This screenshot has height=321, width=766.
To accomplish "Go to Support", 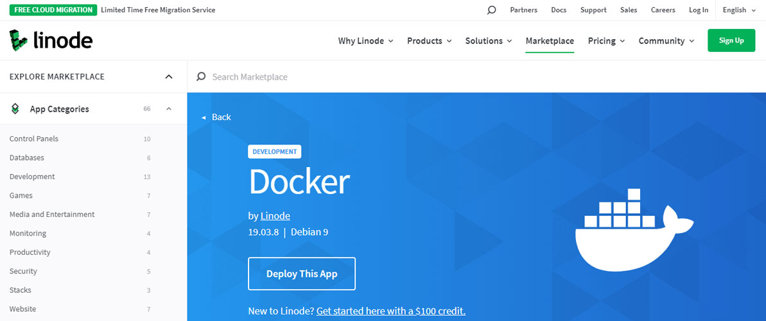I will pos(593,10).
